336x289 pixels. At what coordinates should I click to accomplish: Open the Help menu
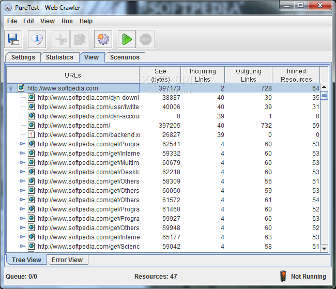pyautogui.click(x=86, y=21)
